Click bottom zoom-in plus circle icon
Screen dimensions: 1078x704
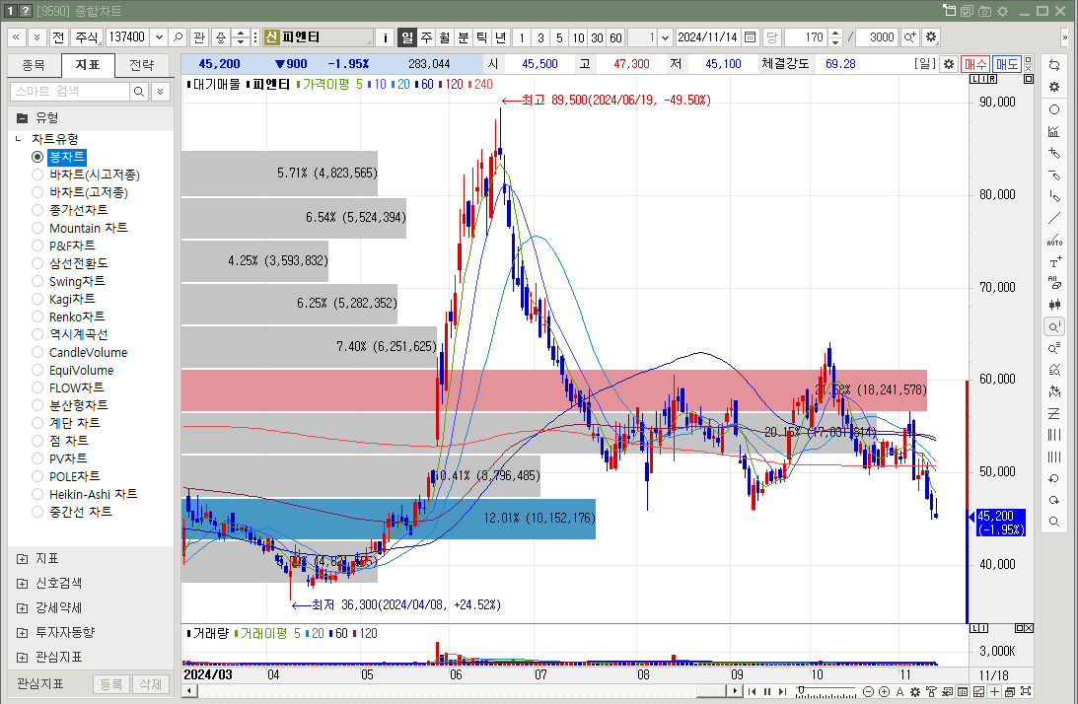pyautogui.click(x=884, y=691)
